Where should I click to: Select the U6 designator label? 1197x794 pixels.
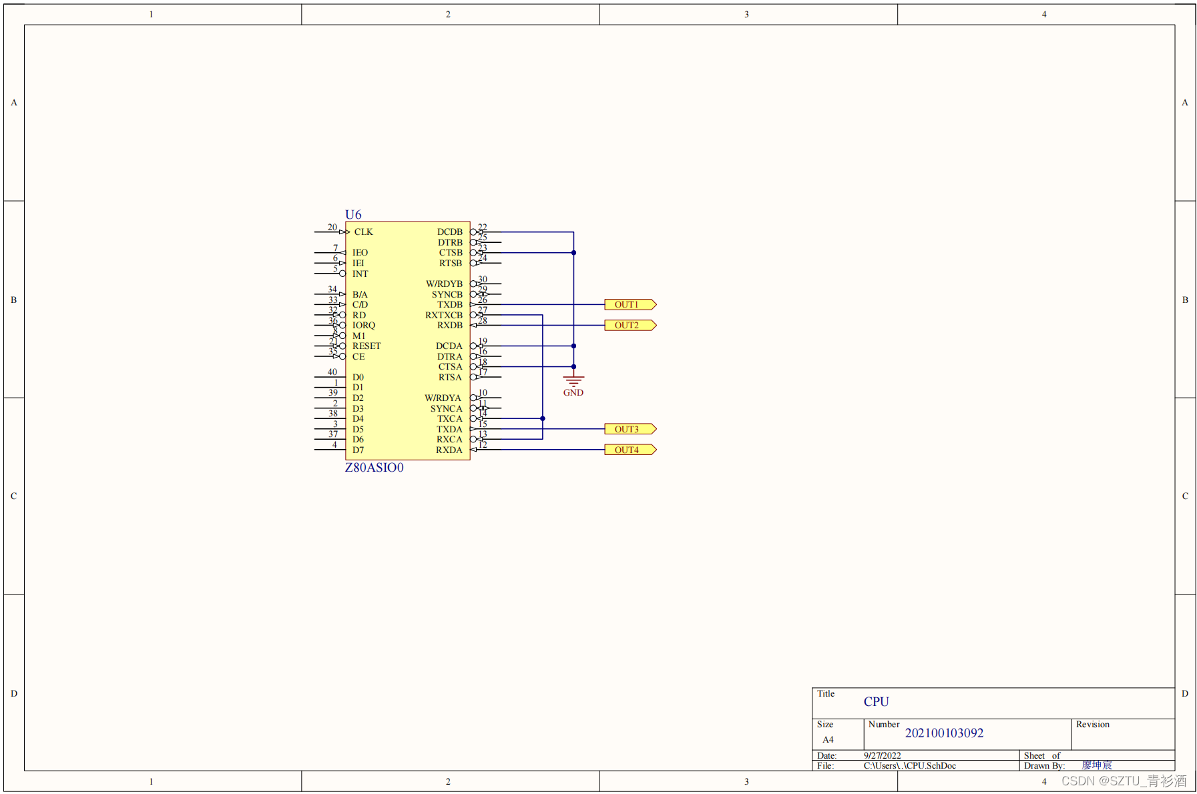[x=353, y=214]
